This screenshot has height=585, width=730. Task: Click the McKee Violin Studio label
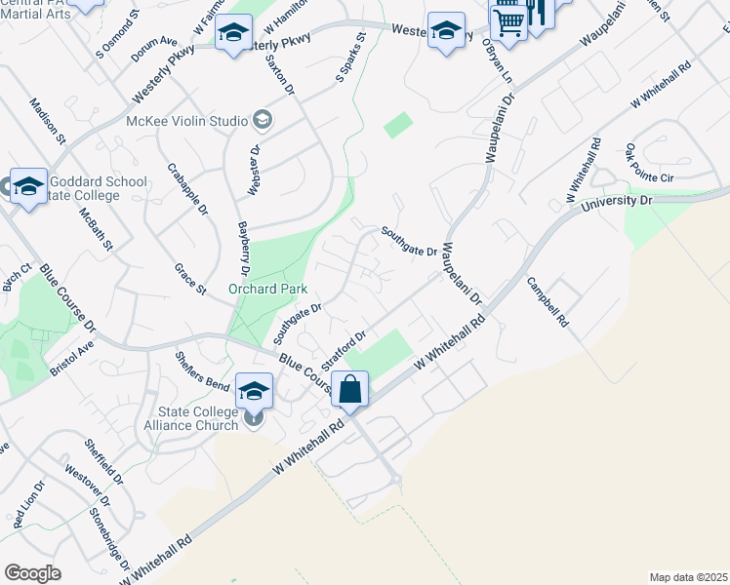(x=187, y=121)
